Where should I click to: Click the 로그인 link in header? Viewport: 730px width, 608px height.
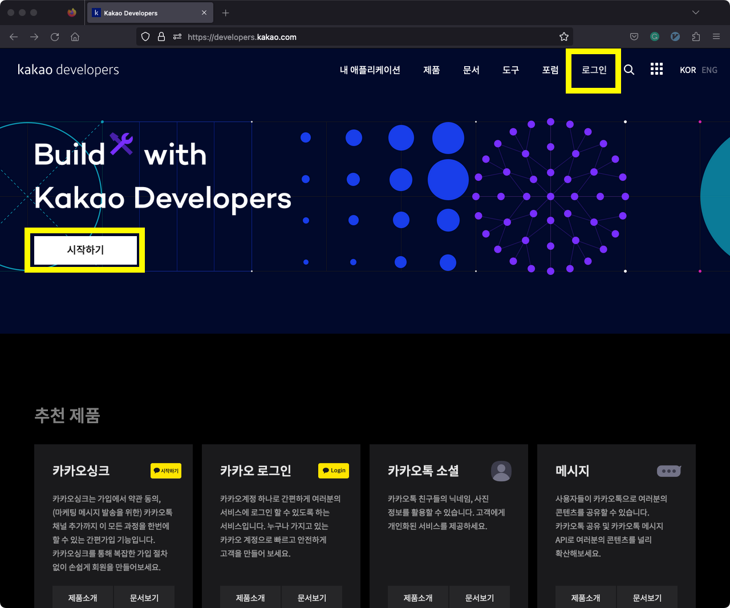pyautogui.click(x=594, y=70)
